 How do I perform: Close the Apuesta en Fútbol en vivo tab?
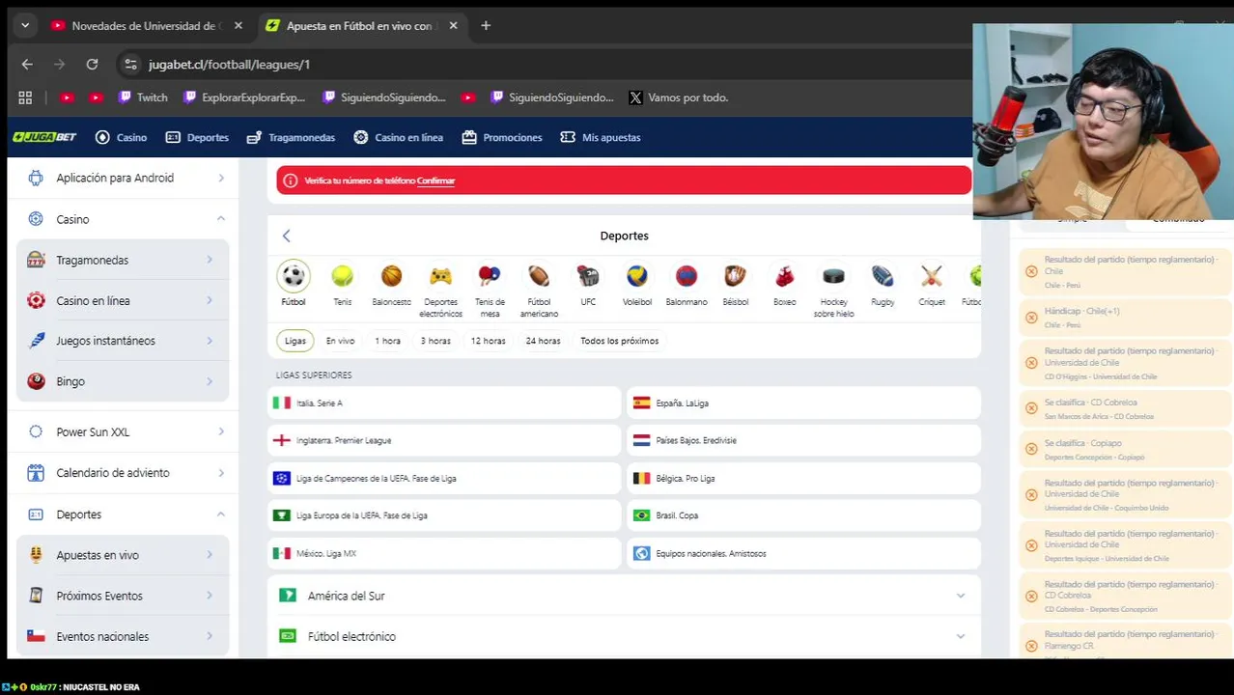point(453,26)
